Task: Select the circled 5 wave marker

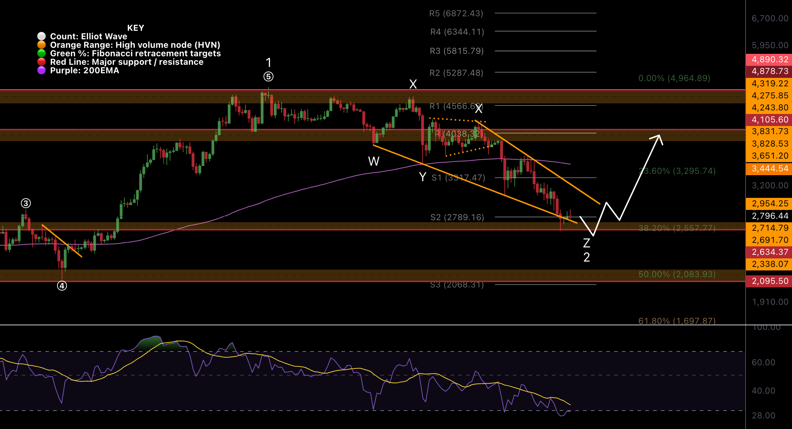Action: coord(268,76)
